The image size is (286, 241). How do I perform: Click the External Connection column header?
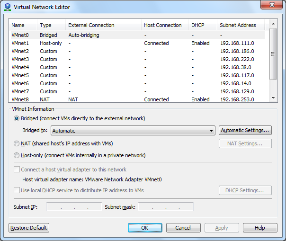(103, 25)
